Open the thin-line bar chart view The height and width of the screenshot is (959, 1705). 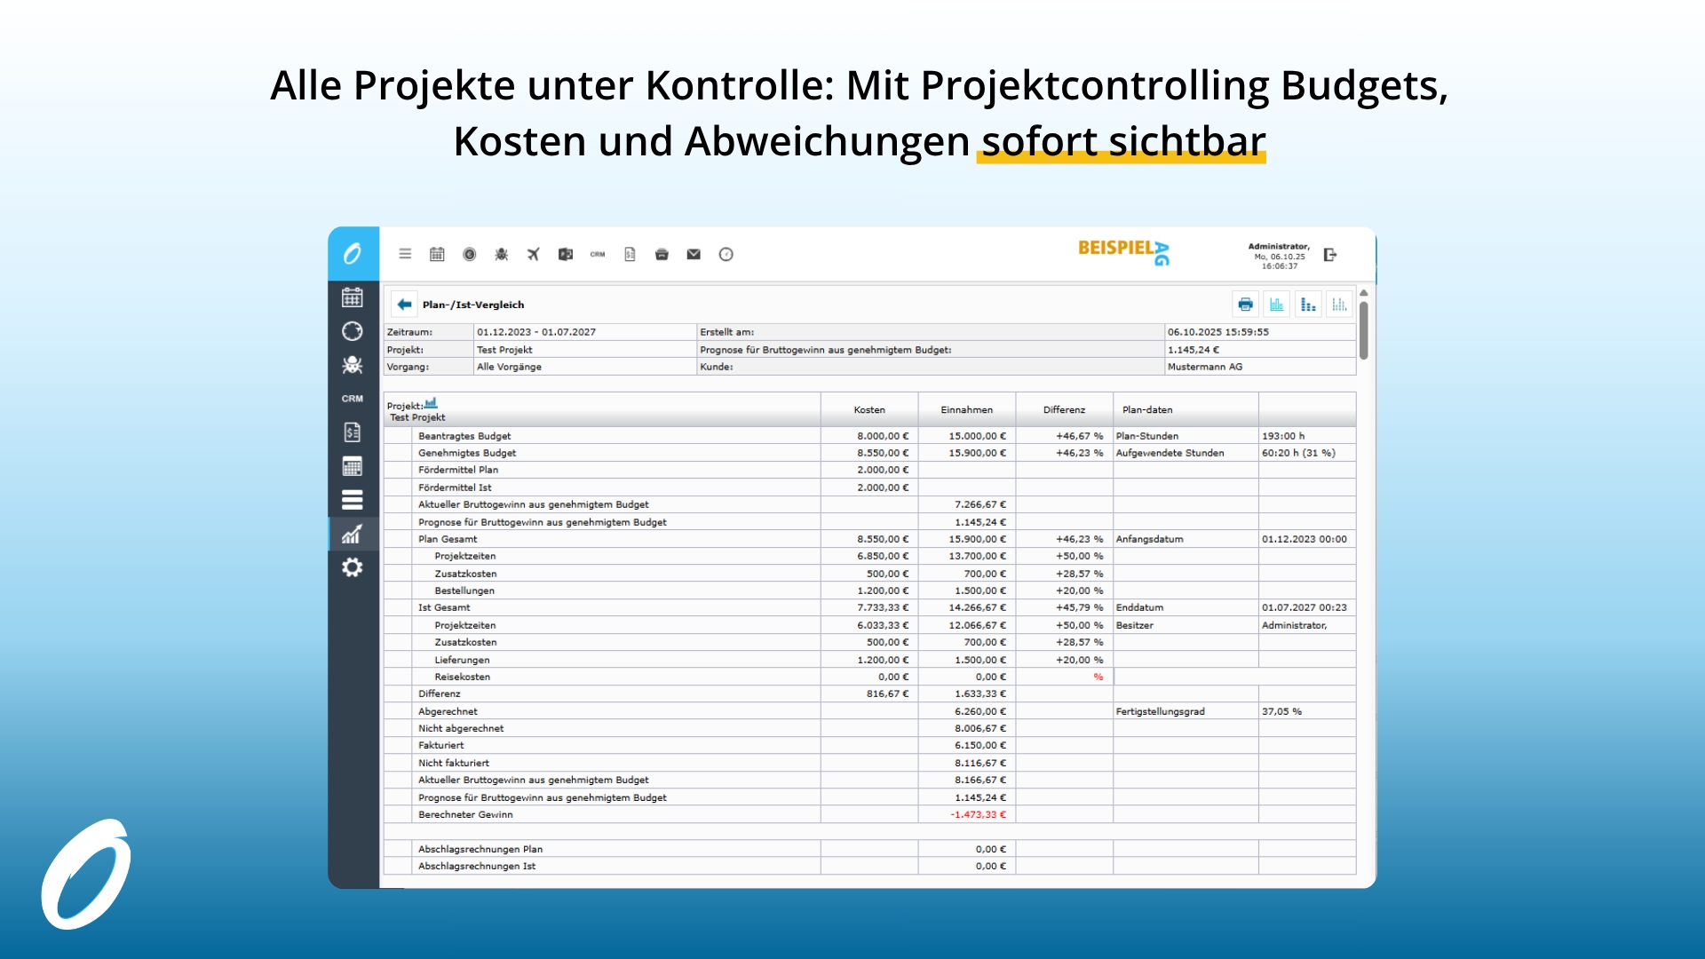click(1339, 305)
